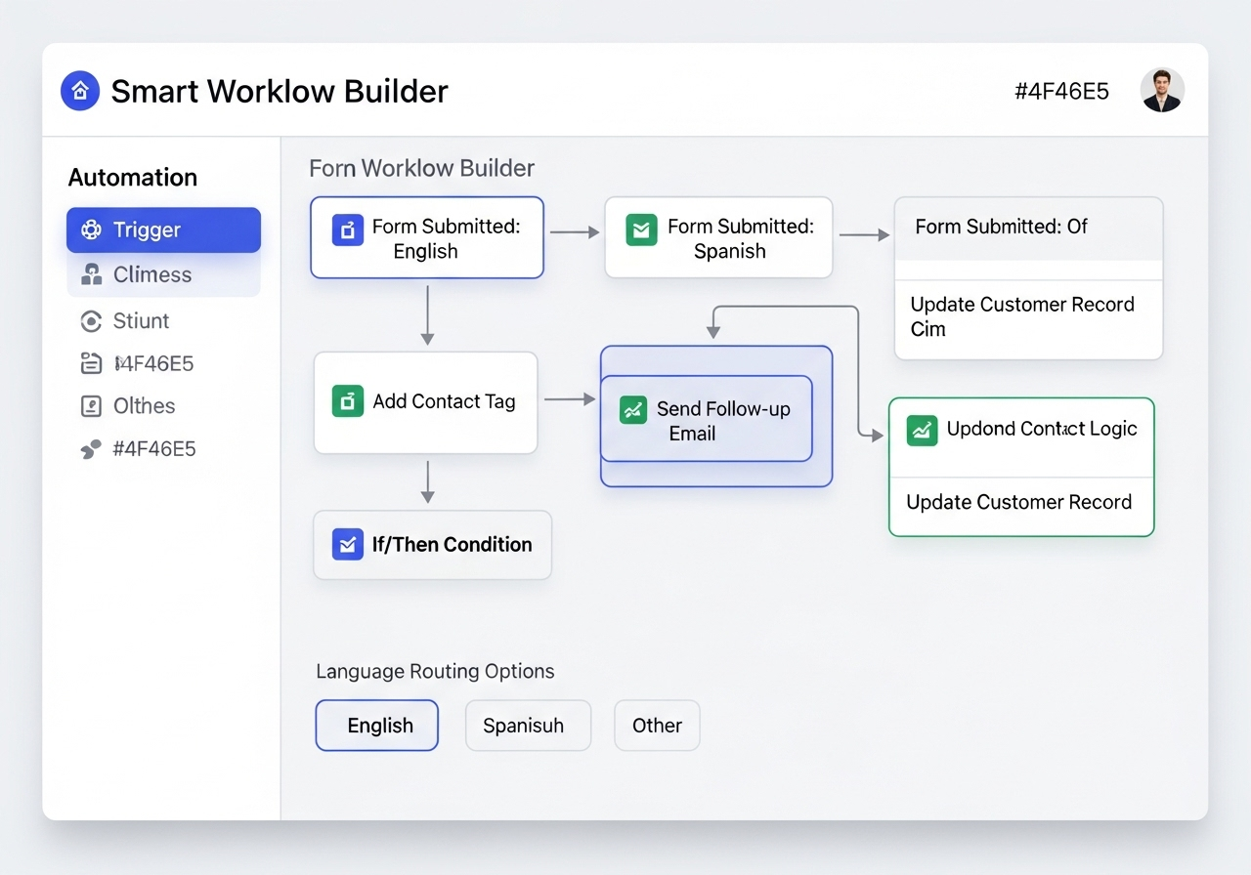
Task: Choose Spanisuh language routing option
Action: click(528, 725)
